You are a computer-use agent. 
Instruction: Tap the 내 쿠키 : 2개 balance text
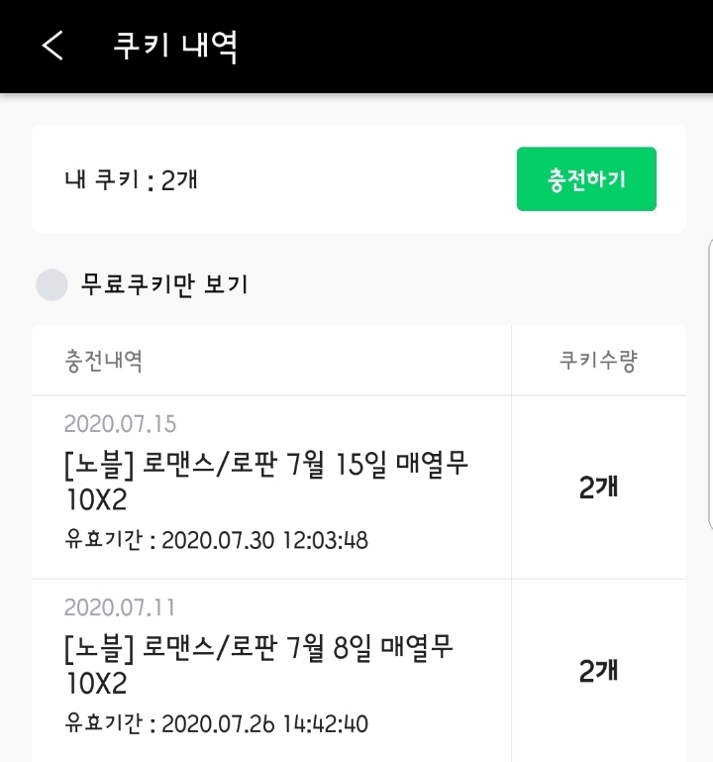pyautogui.click(x=133, y=179)
